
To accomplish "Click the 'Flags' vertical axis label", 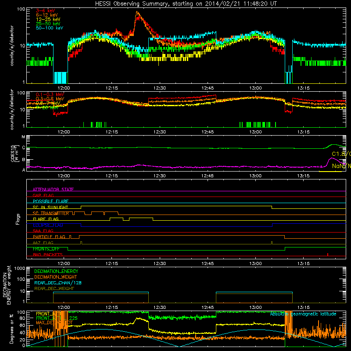I will click(x=18, y=219).
